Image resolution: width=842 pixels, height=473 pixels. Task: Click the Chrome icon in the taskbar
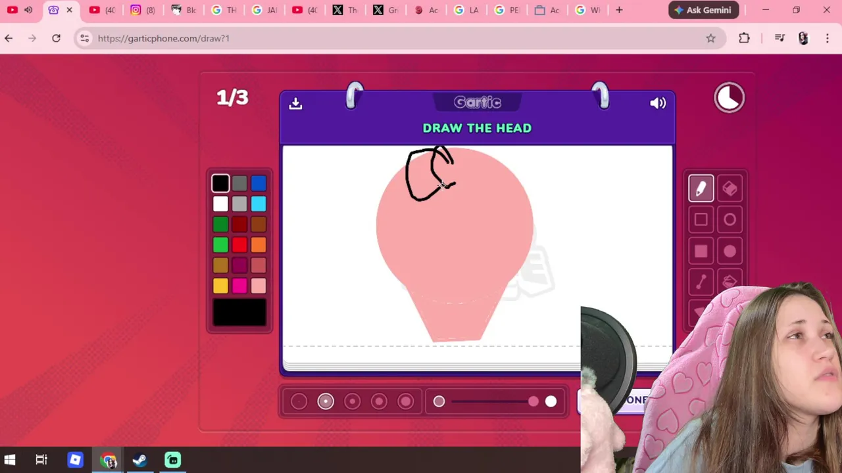click(x=109, y=460)
